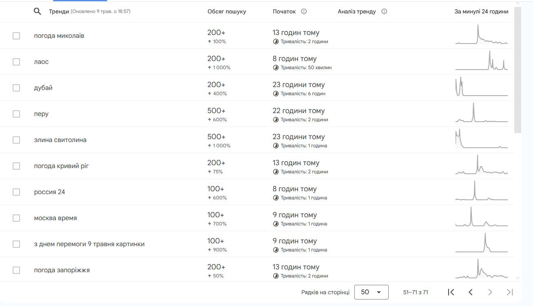Go to the first page of results
The image size is (533, 306).
tap(451, 292)
